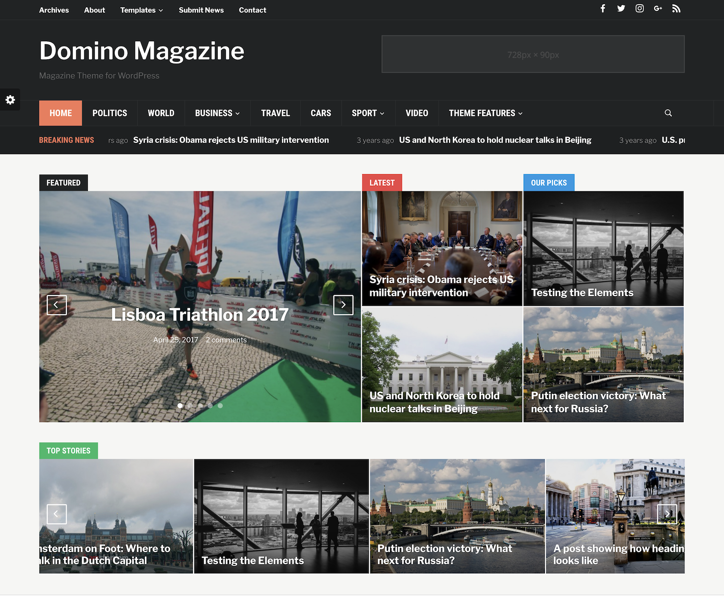The width and height of the screenshot is (724, 604).
Task: Advance the featured slider with the right arrow
Action: tap(343, 305)
